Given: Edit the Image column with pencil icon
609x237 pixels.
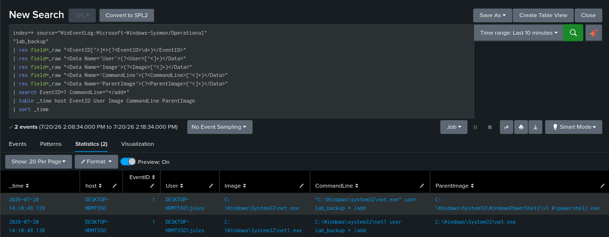Looking at the screenshot, I should 301,186.
